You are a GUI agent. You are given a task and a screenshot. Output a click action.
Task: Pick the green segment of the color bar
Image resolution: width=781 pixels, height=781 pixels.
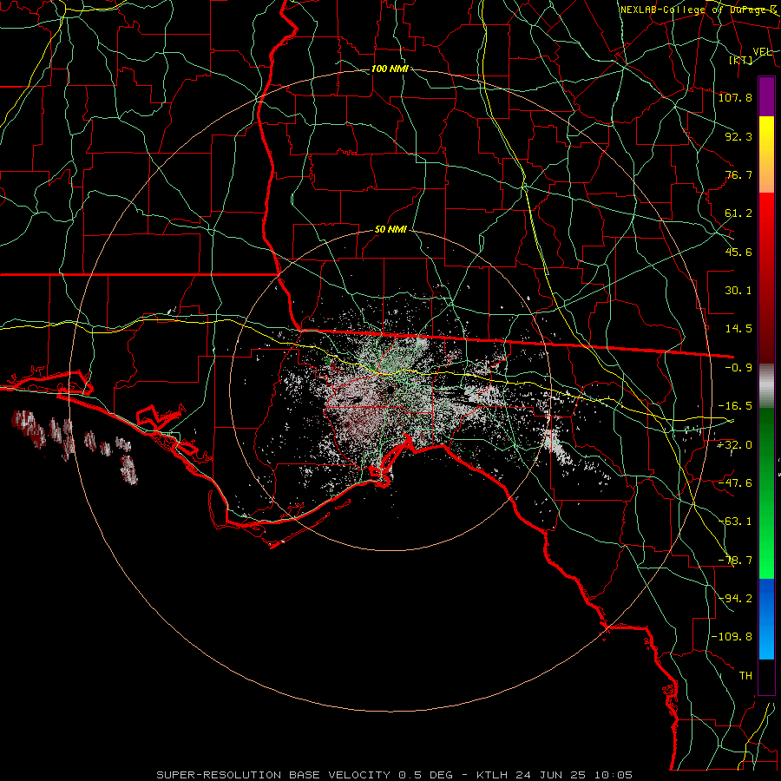(766, 493)
